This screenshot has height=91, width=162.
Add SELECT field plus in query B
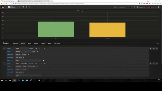click(37, 66)
